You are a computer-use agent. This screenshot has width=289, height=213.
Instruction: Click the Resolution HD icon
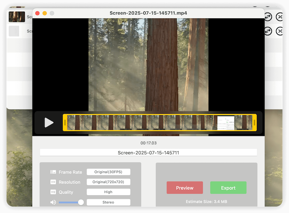53,182
